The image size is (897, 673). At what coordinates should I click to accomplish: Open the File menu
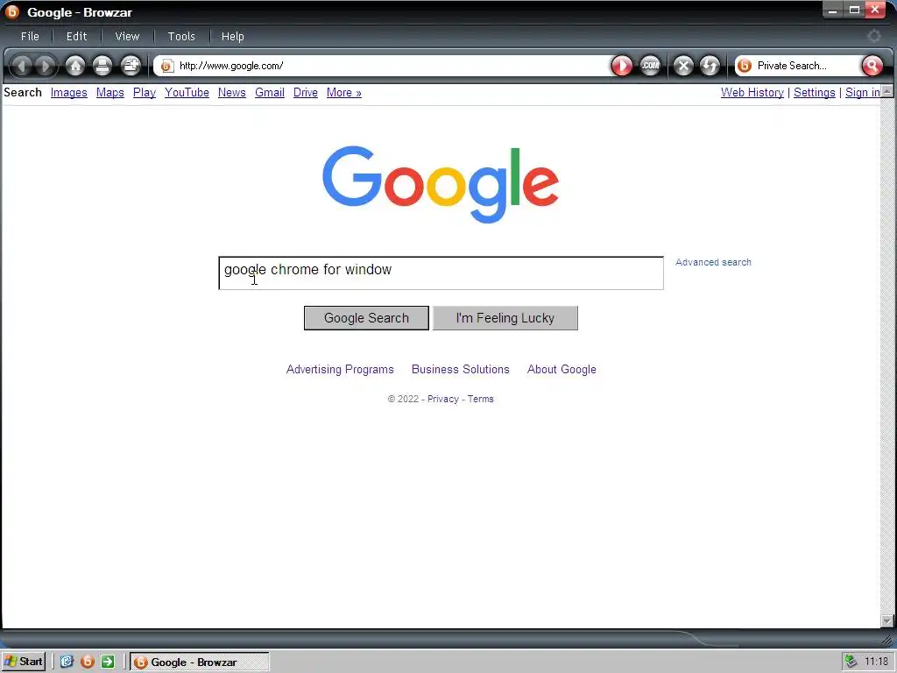tap(30, 36)
